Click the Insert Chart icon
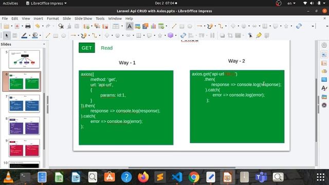The width and height of the screenshot is (329, 185). [x=153, y=26]
